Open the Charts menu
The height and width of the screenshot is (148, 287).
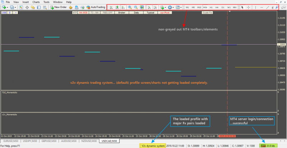point(36,2)
